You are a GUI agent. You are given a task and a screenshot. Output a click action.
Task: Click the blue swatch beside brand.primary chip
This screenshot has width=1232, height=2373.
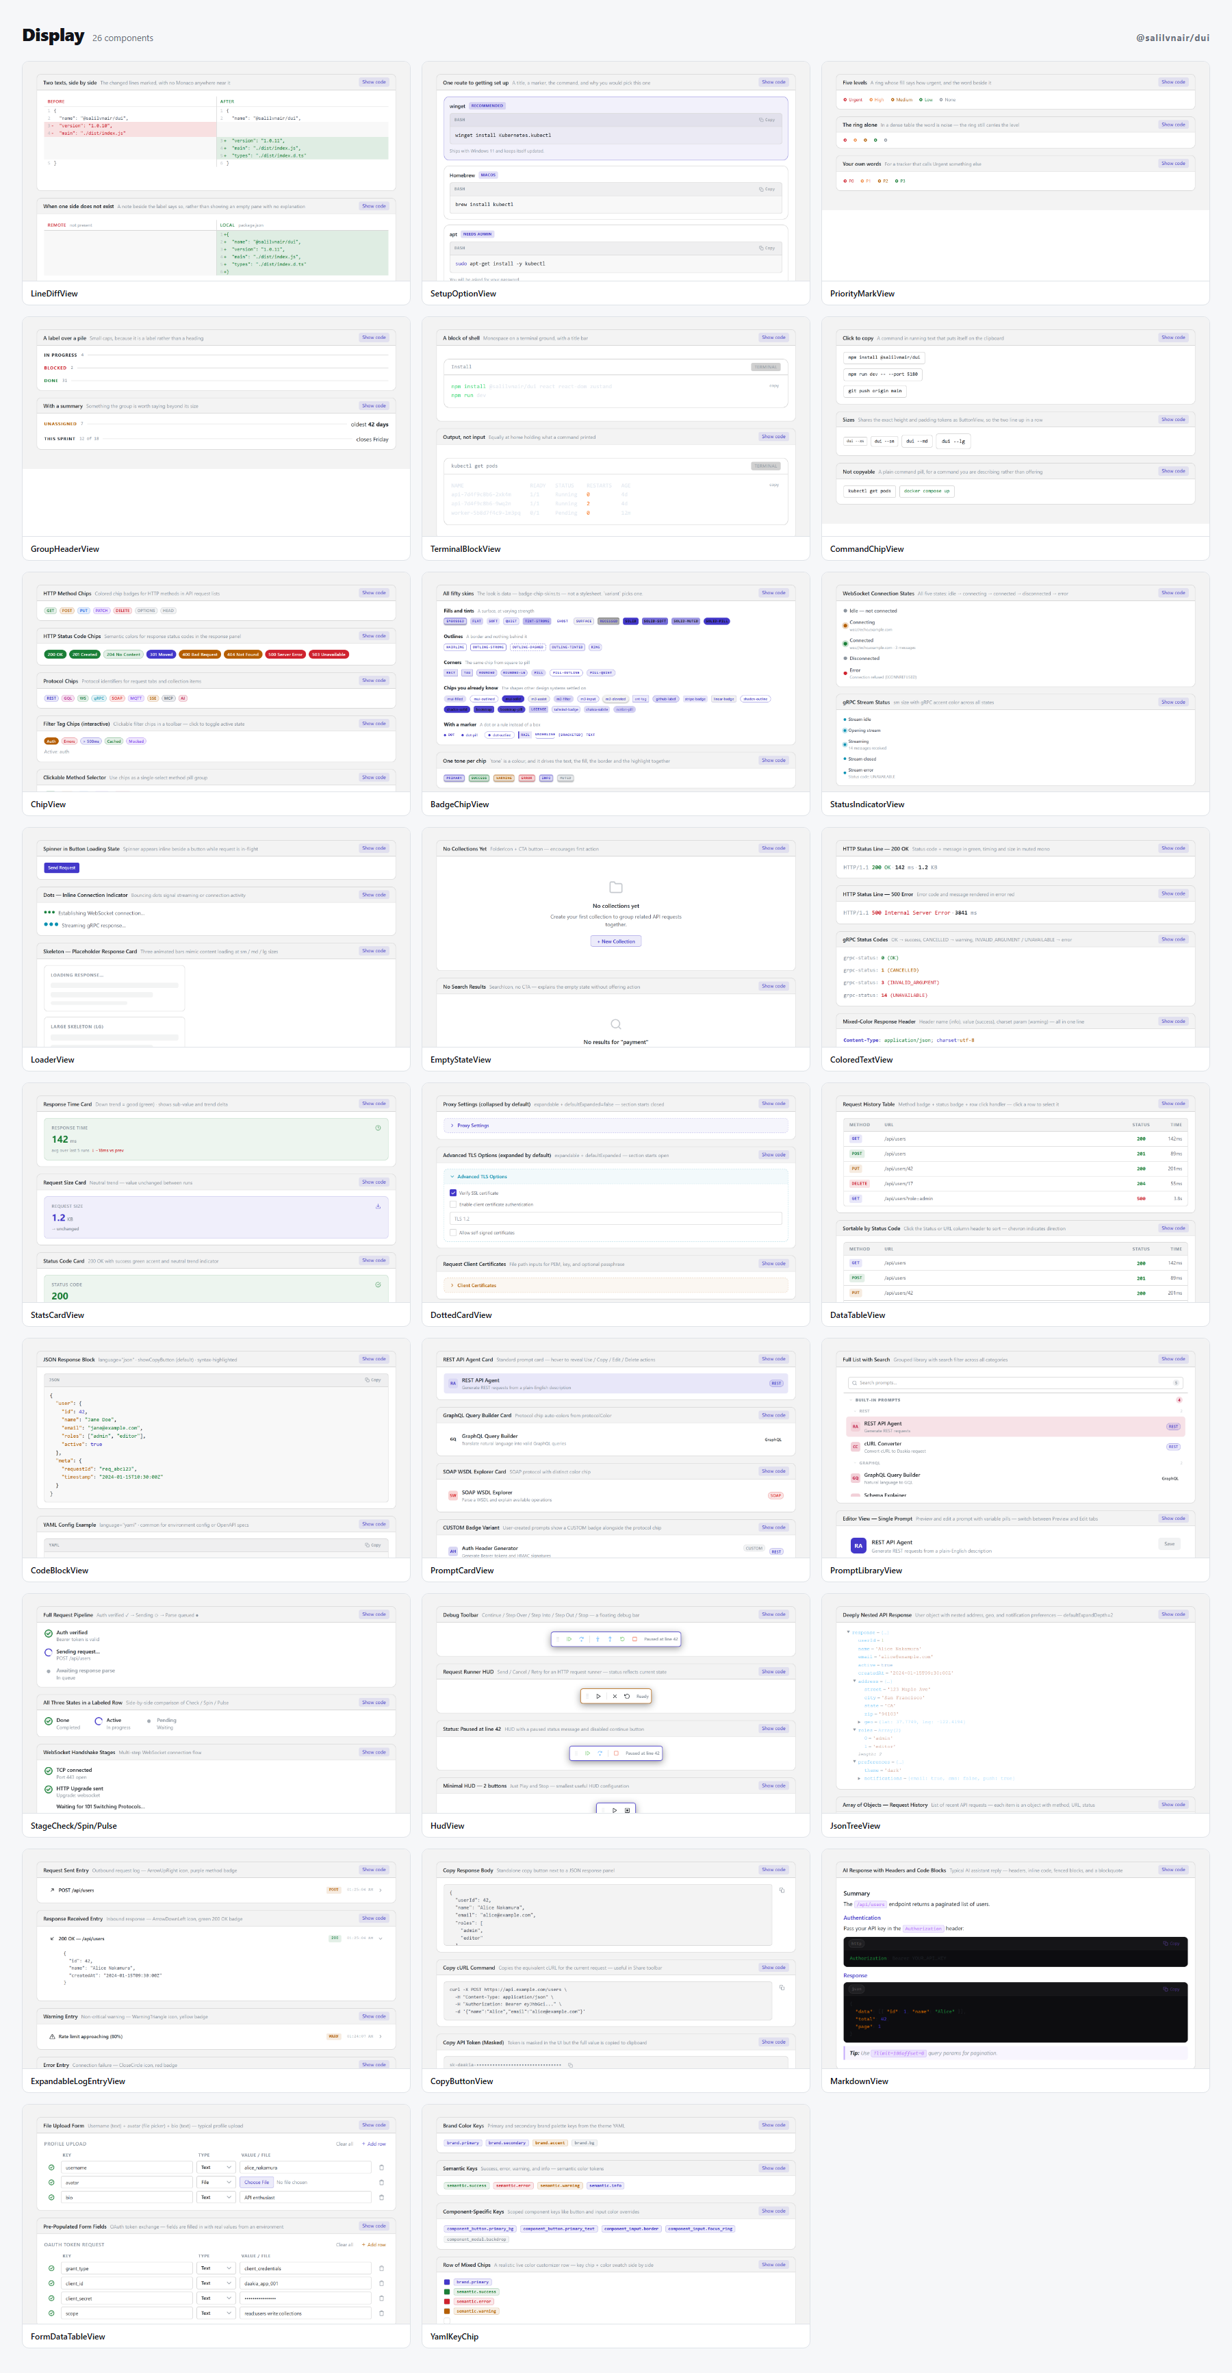click(x=448, y=2282)
